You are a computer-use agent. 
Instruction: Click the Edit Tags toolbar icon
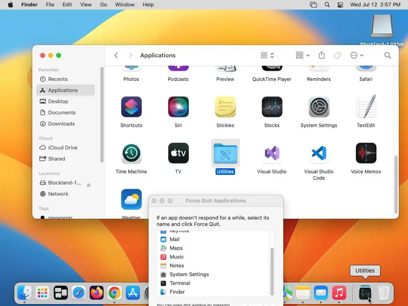(337, 55)
